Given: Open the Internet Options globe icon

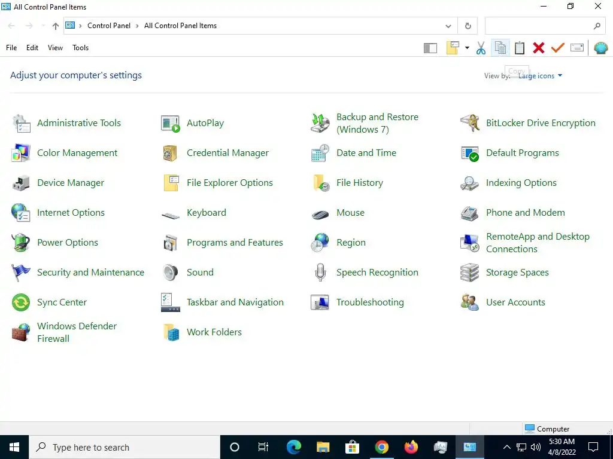Looking at the screenshot, I should pyautogui.click(x=21, y=213).
